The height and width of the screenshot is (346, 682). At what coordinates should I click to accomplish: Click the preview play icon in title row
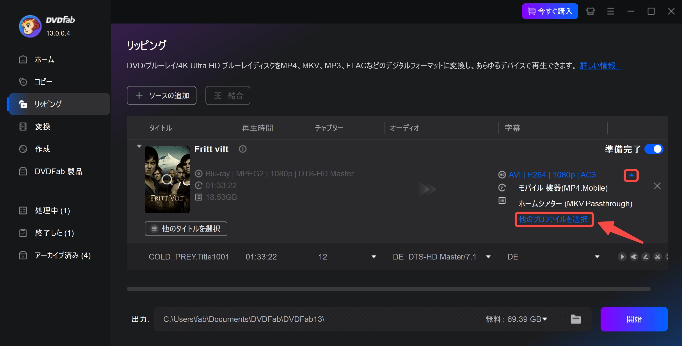point(622,257)
